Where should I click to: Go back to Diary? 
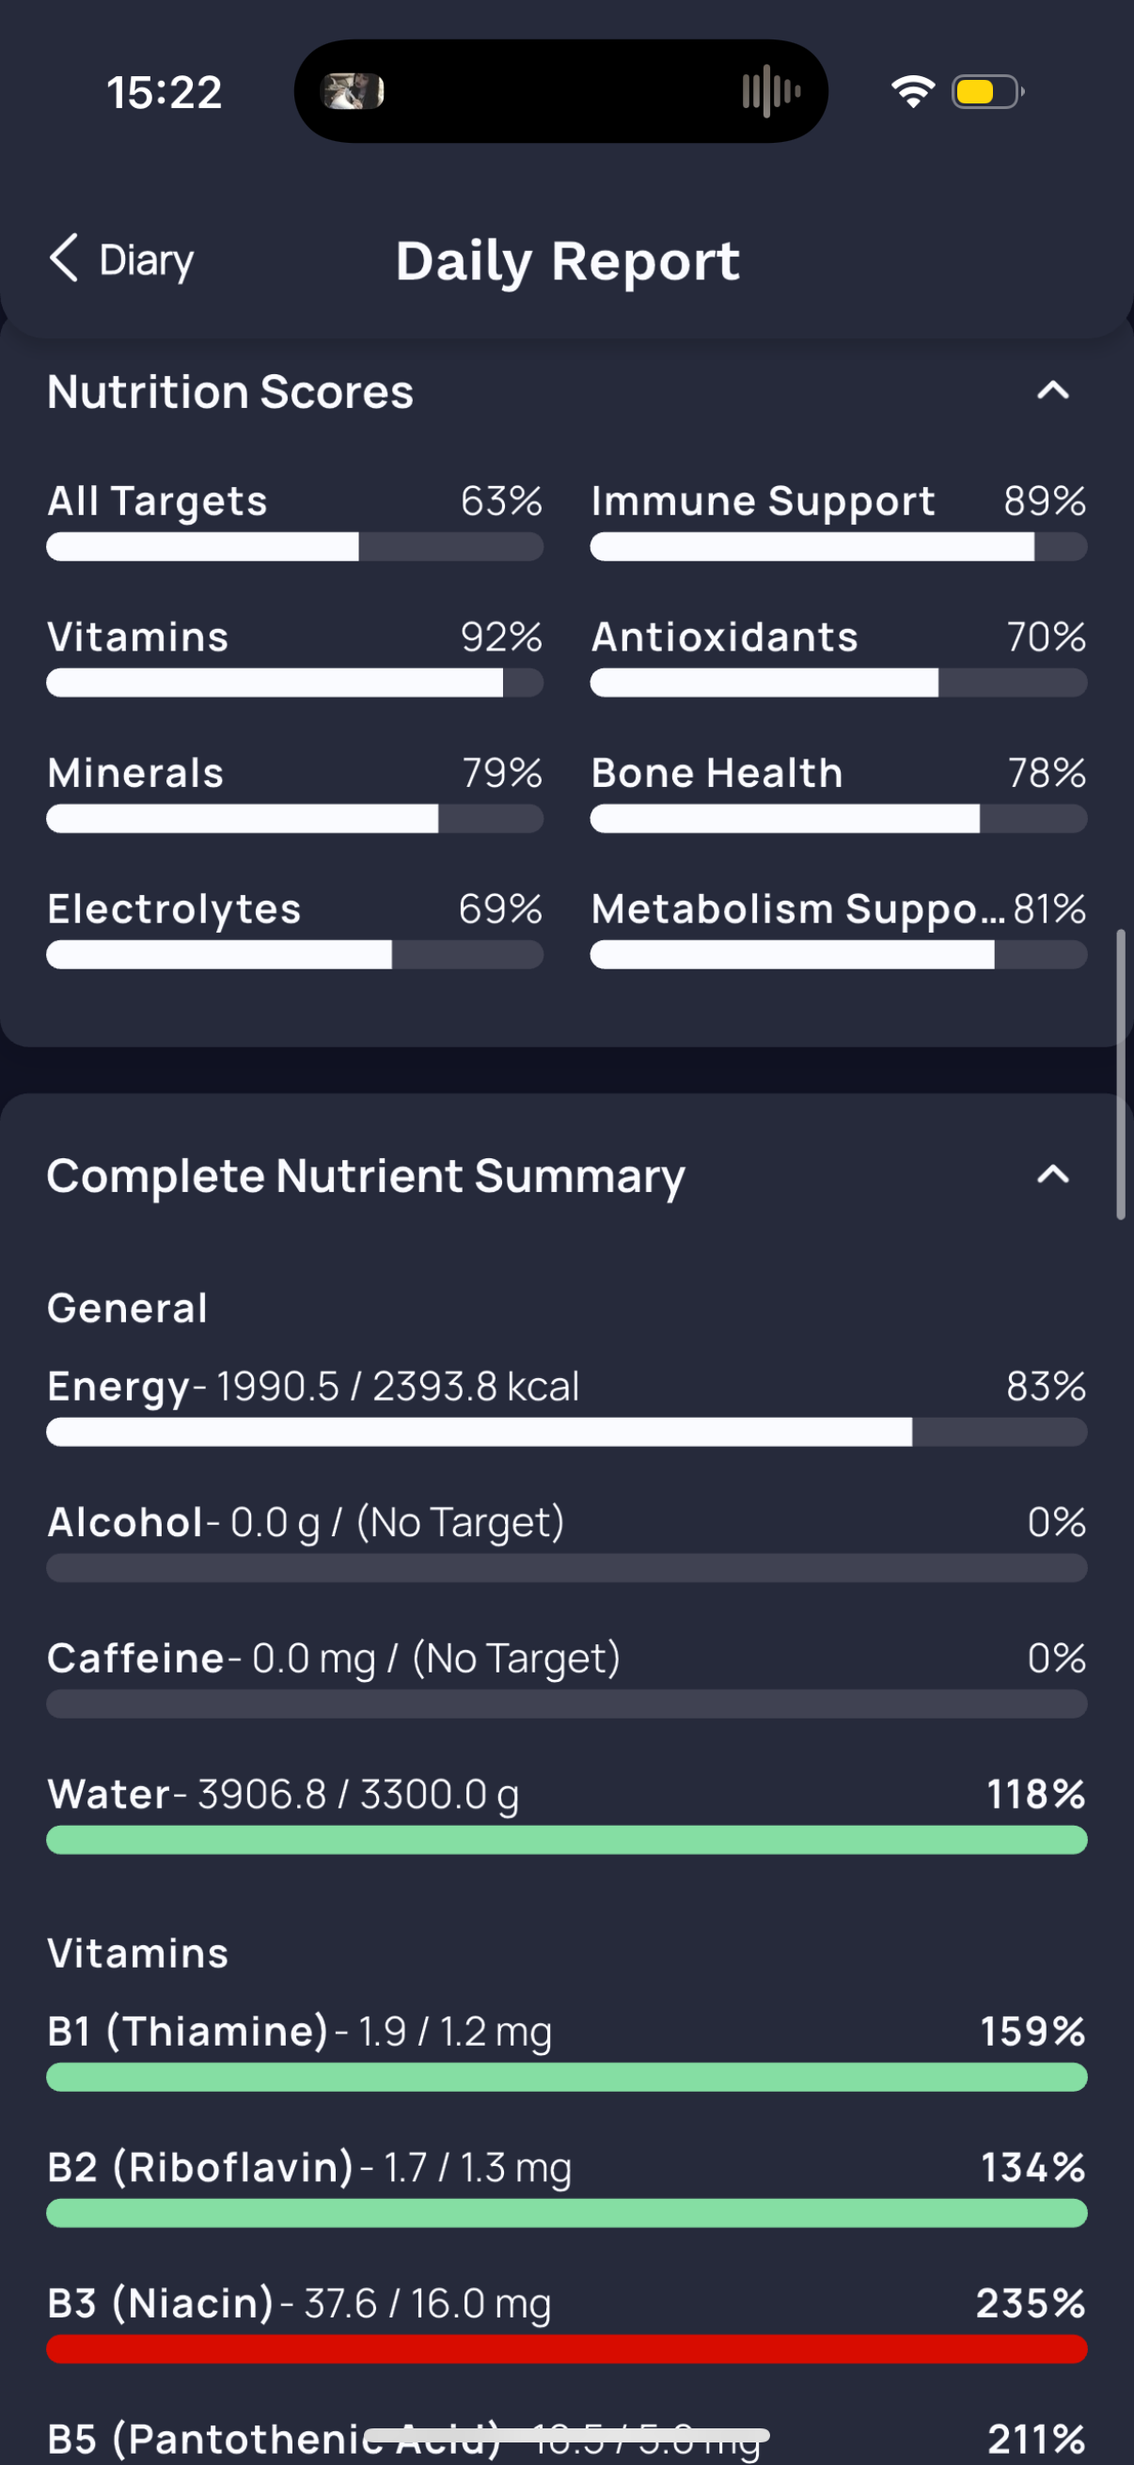[x=121, y=259]
